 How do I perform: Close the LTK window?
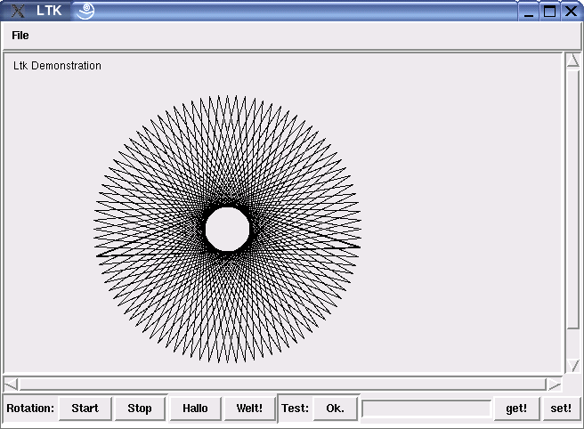tap(570, 12)
